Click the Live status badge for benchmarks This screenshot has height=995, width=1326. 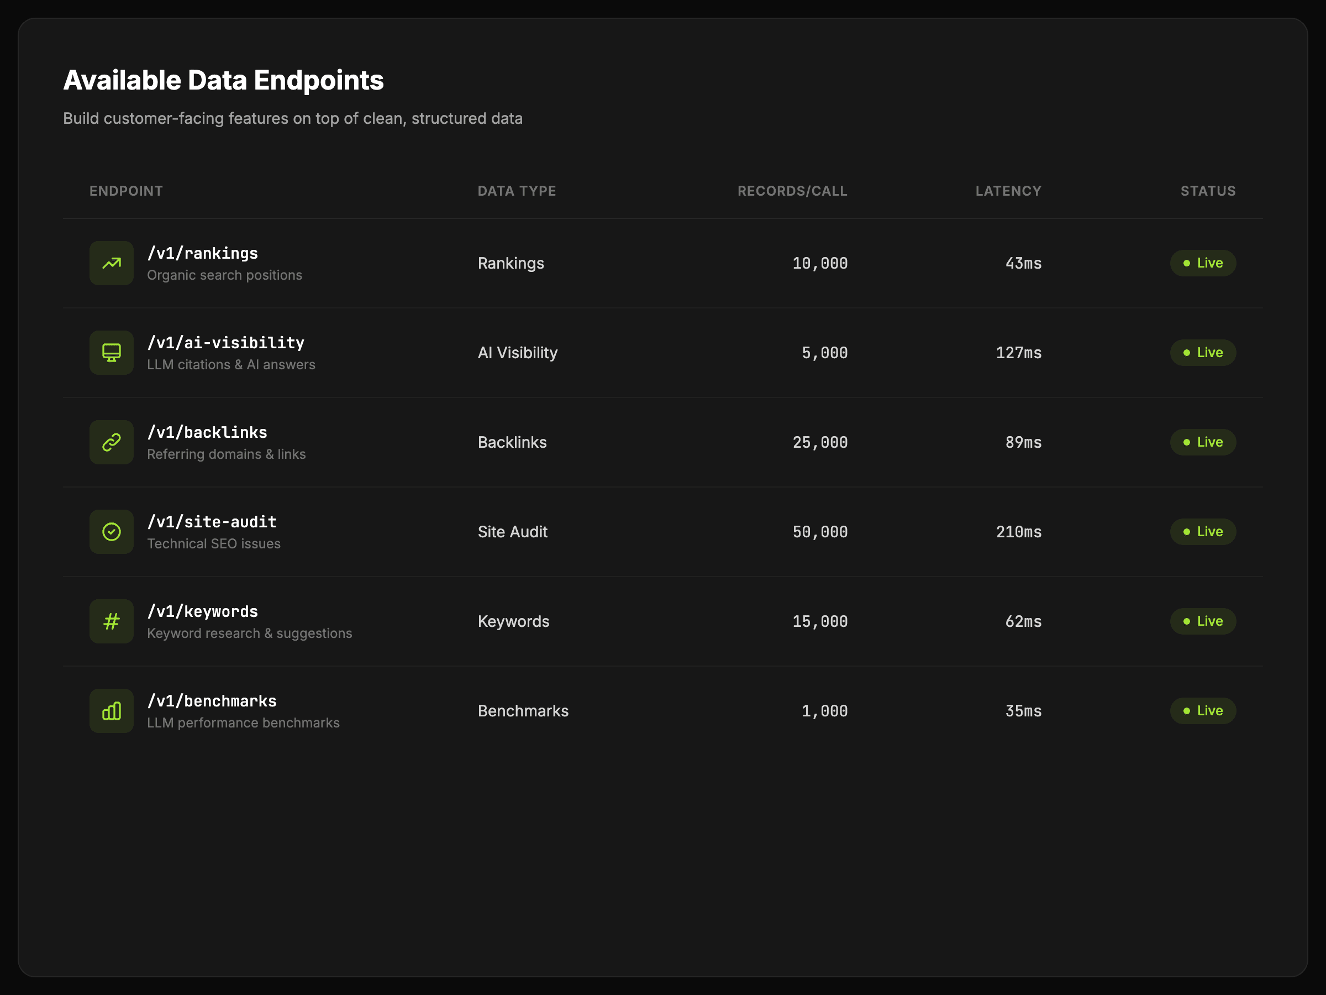(1202, 711)
